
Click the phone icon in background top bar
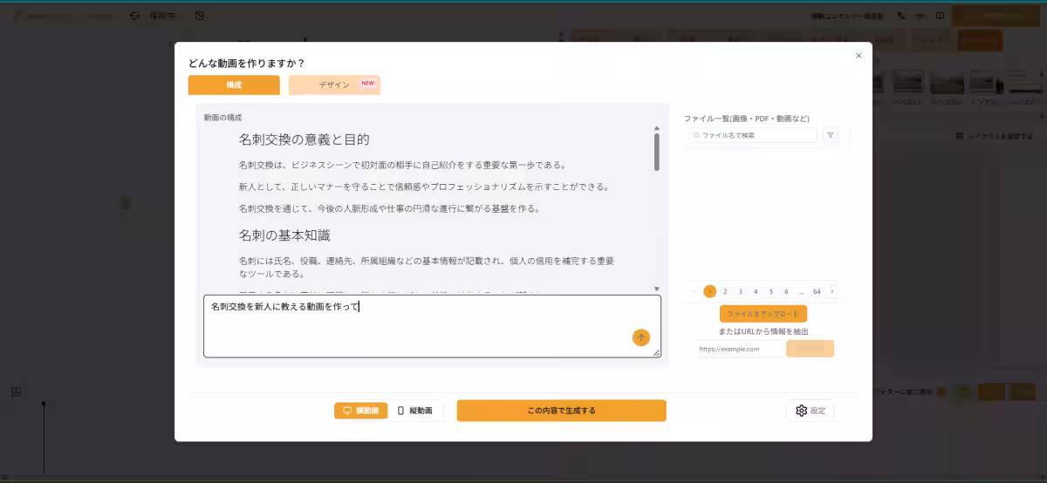(x=900, y=16)
